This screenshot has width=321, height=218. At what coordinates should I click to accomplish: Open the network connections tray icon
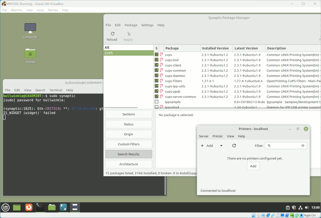(300, 208)
